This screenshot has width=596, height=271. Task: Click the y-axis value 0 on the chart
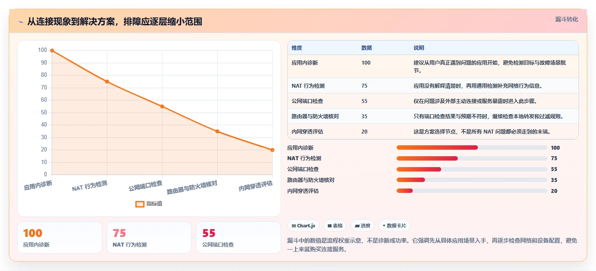coord(45,175)
